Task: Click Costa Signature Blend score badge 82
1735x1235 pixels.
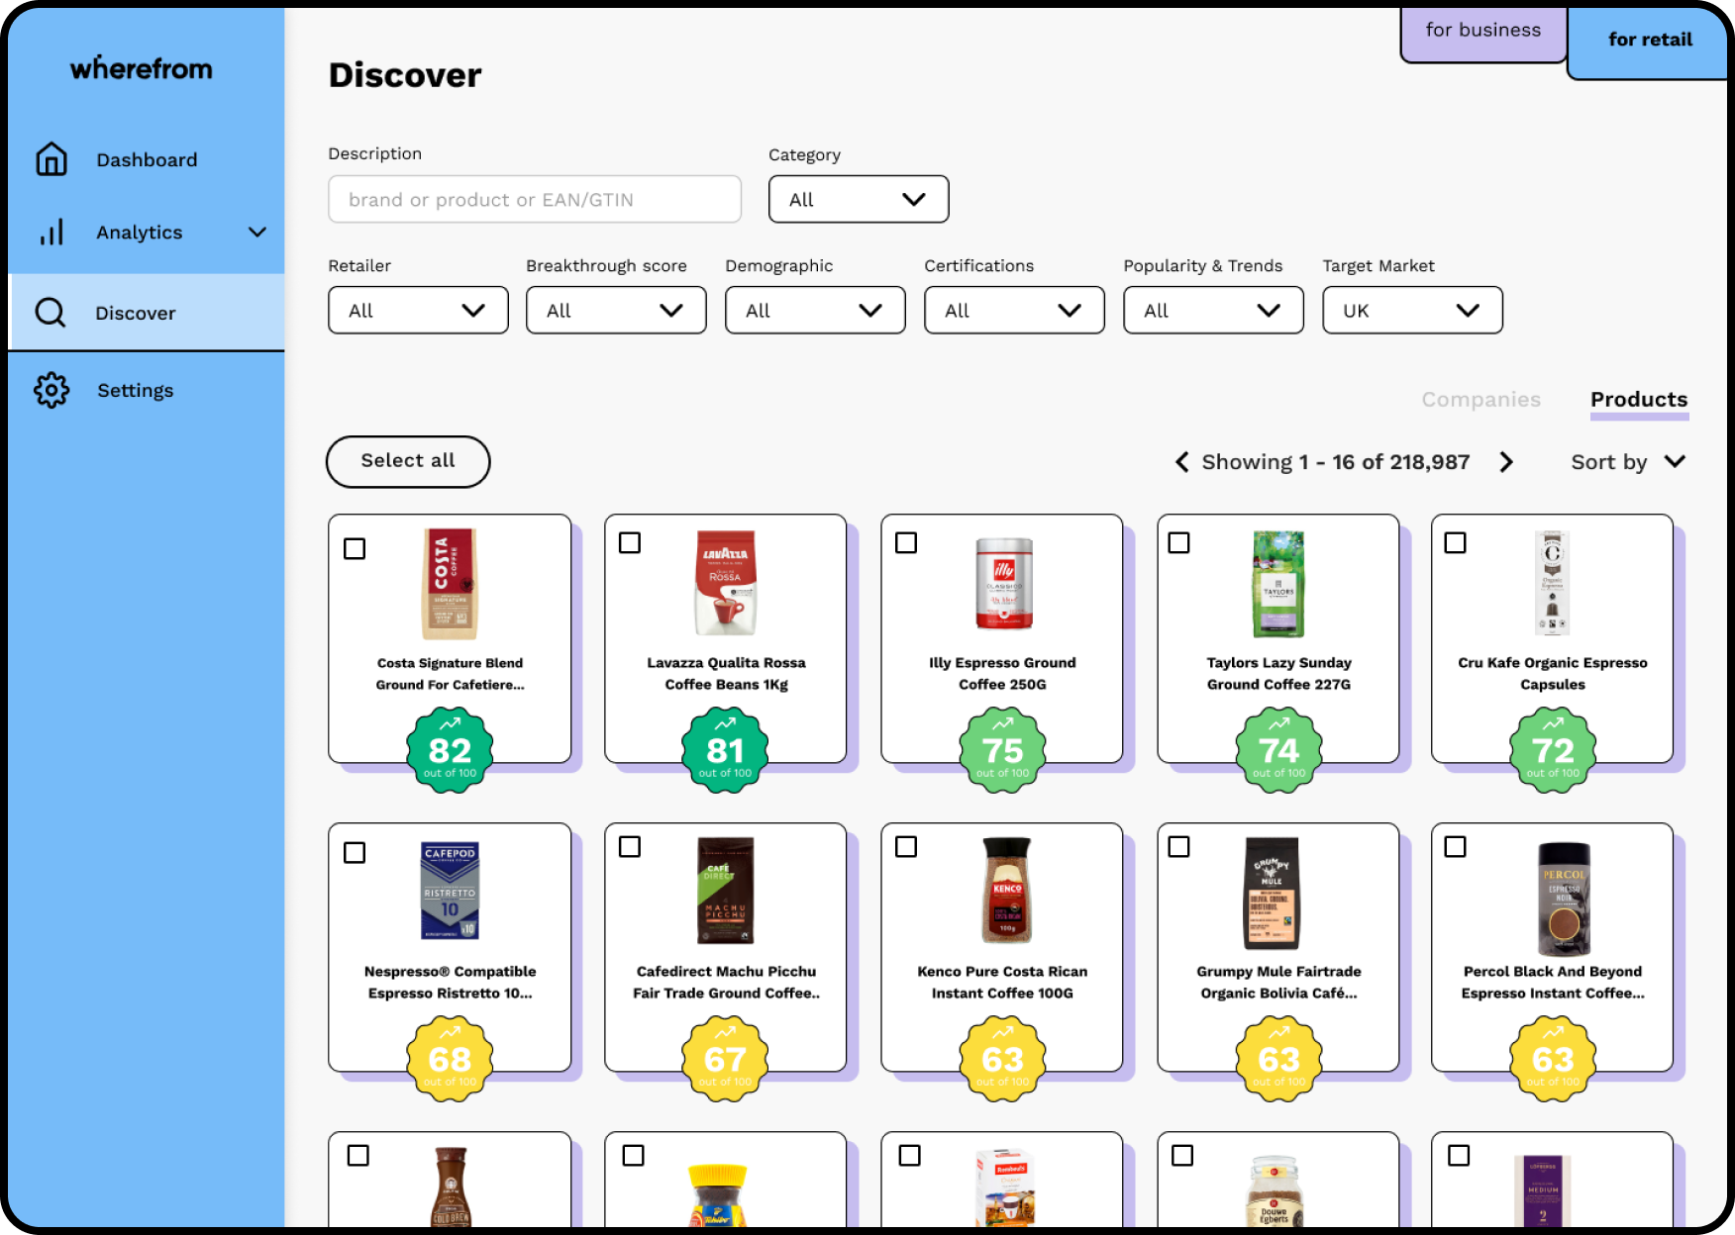Action: pos(450,750)
